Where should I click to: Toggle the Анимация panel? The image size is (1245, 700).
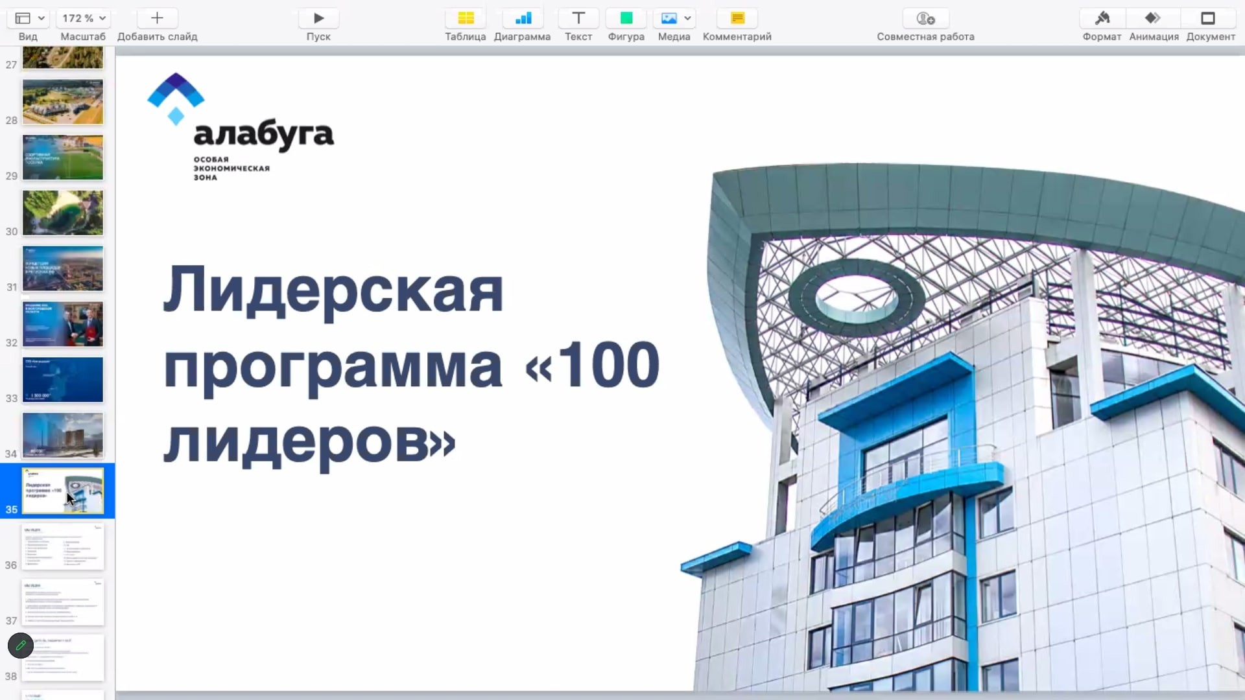click(1153, 18)
